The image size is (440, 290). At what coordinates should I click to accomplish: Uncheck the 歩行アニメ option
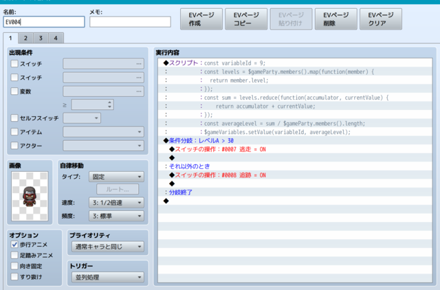coord(14,244)
